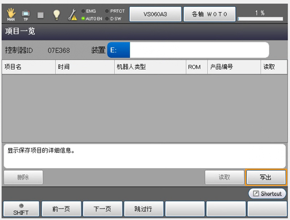The image size is (290, 220).
Task: Click the MAN manual mode hand icon
Action: (x=11, y=14)
